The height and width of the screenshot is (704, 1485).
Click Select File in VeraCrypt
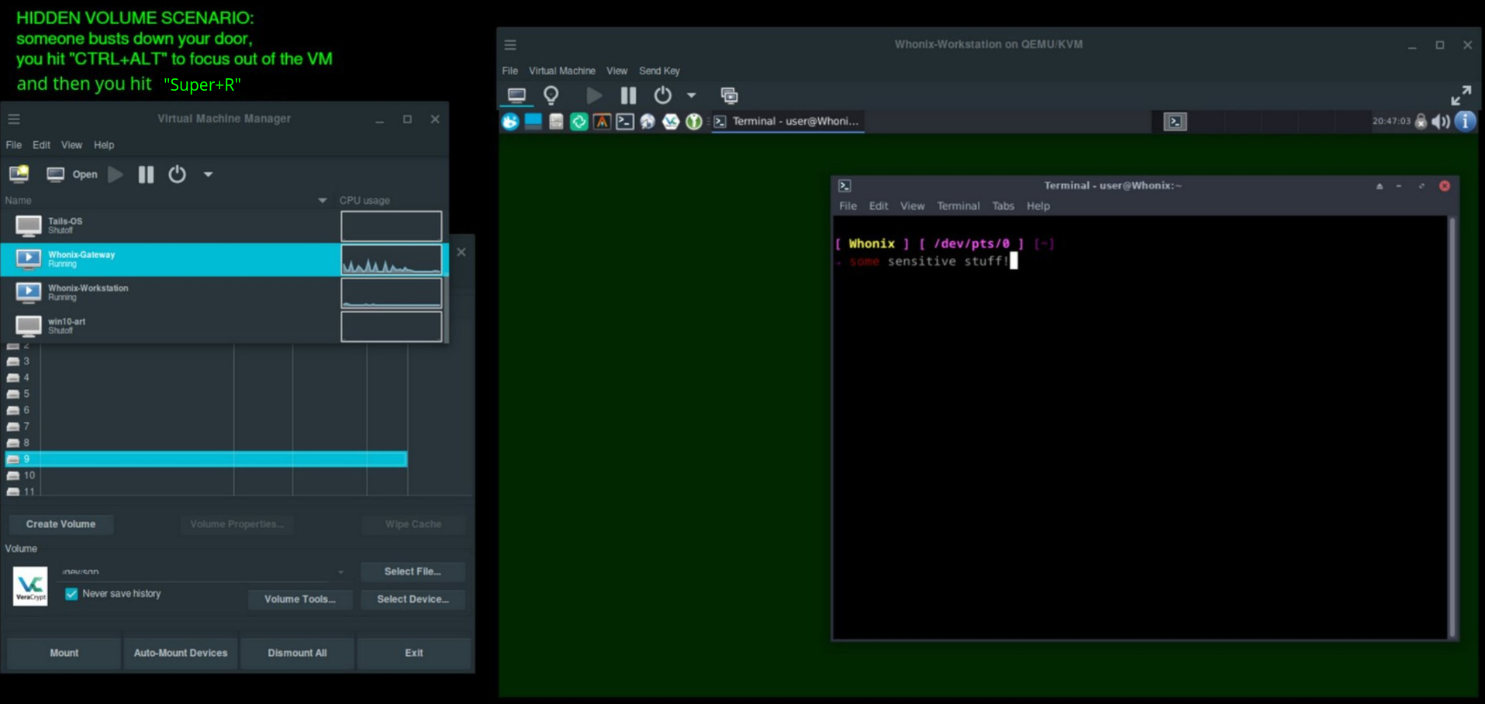coord(413,571)
